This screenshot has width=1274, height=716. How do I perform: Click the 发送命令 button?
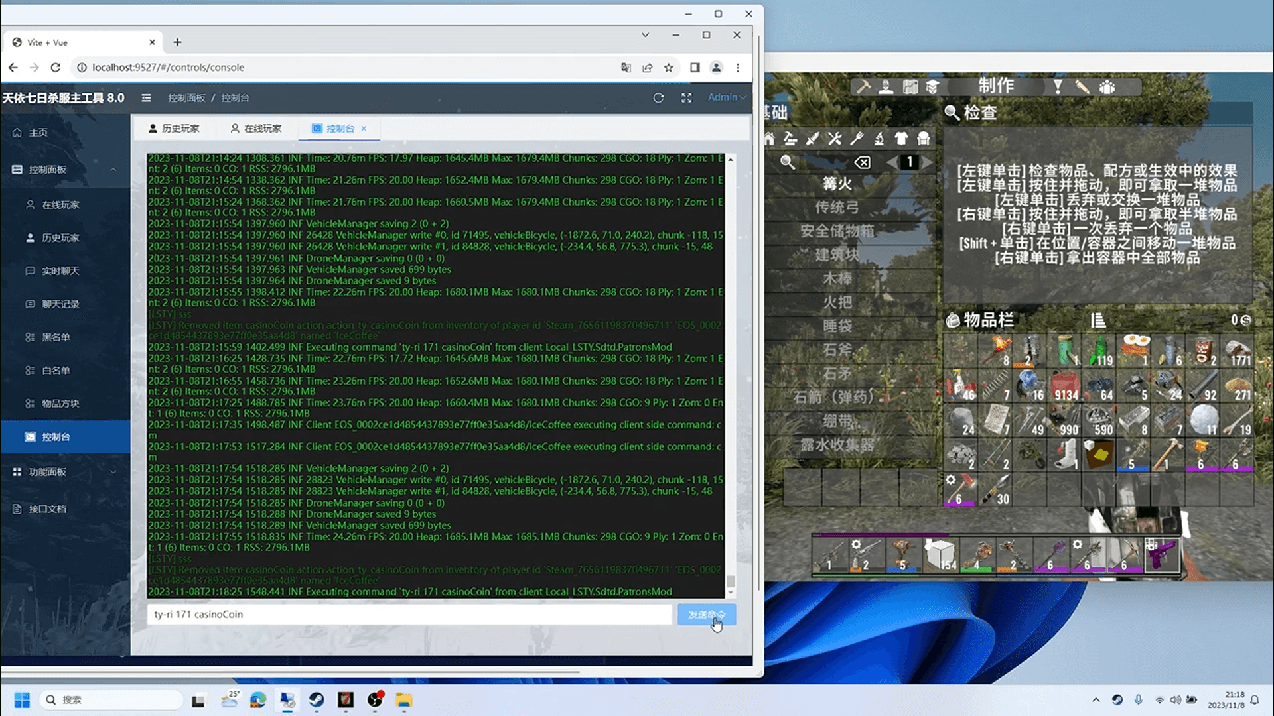pyautogui.click(x=705, y=614)
